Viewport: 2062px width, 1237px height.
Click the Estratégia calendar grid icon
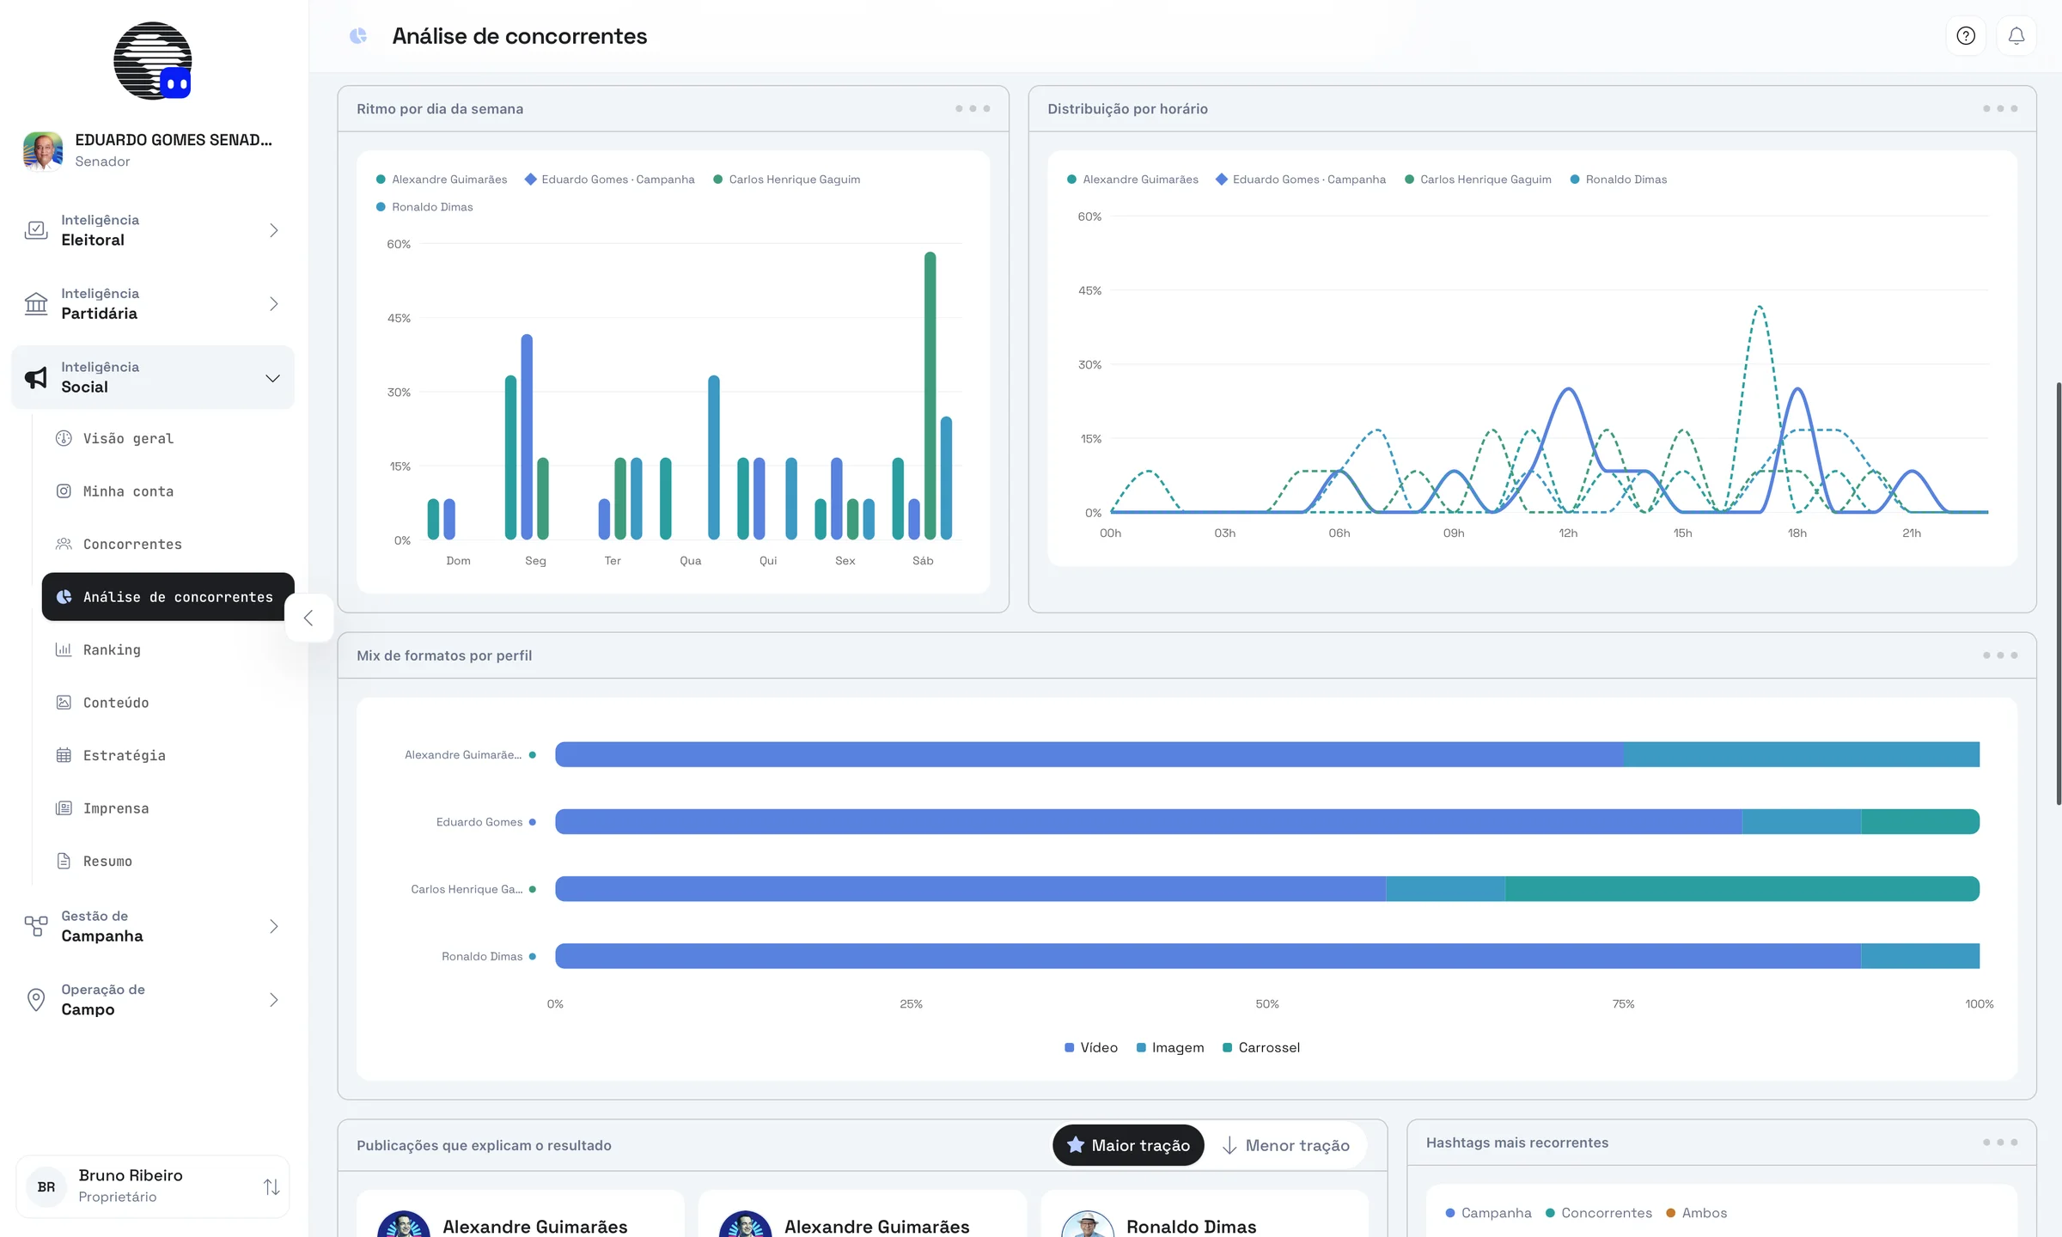(64, 755)
